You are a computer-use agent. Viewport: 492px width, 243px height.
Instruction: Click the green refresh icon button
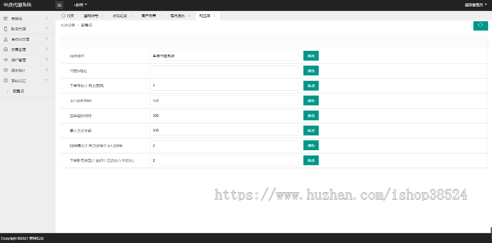click(480, 25)
